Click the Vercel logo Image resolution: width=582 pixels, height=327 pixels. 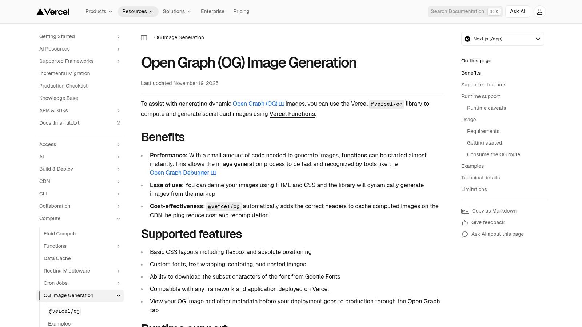[x=53, y=11]
